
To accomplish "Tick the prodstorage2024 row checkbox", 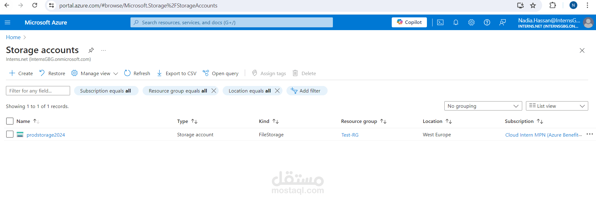I will coord(10,134).
